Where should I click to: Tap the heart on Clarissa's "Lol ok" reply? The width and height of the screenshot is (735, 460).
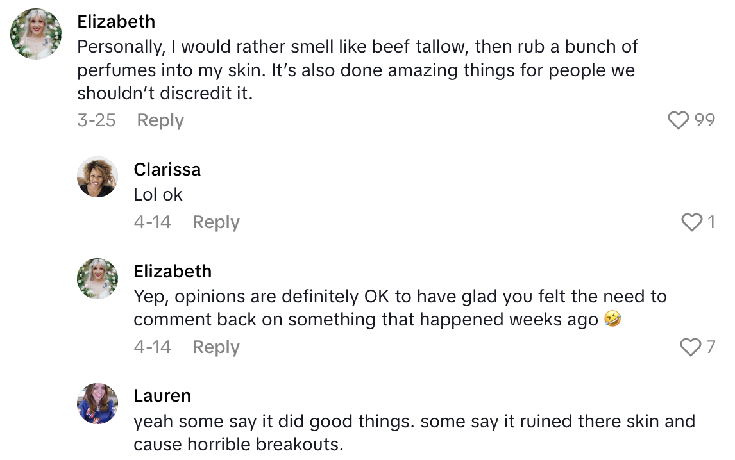(691, 222)
